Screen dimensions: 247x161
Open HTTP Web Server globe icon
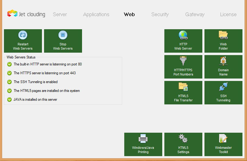click(183, 35)
